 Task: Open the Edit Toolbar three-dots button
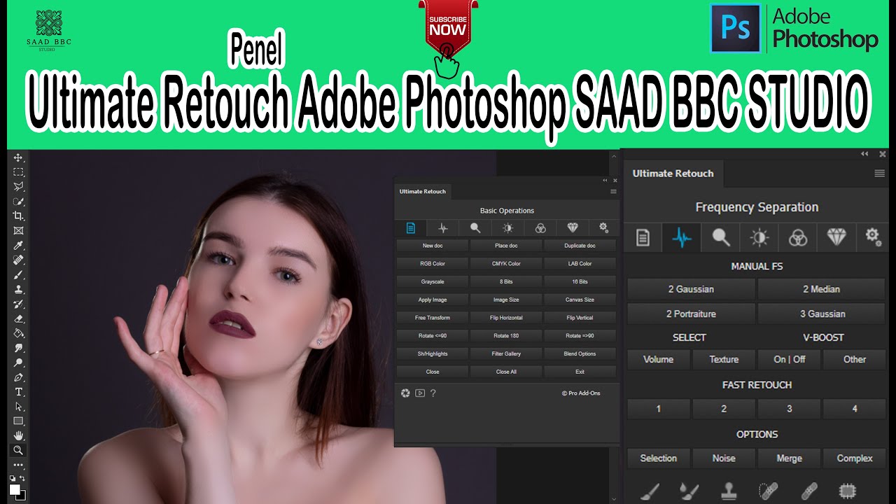pyautogui.click(x=19, y=465)
